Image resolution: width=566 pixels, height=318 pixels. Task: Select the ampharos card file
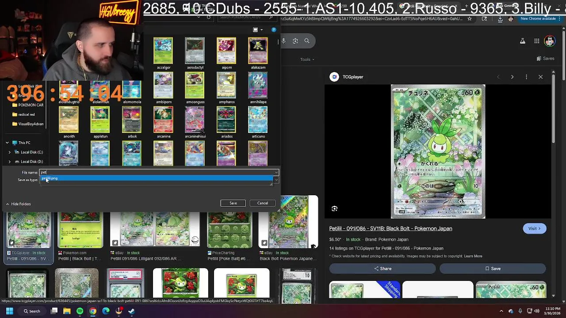226,88
